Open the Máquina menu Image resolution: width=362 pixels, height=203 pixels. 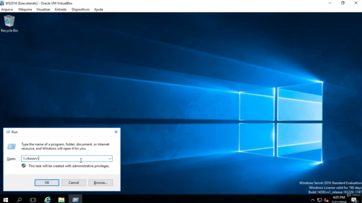pos(25,10)
